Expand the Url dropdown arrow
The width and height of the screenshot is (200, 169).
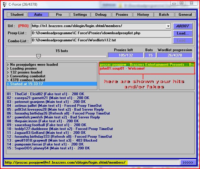[168, 26]
